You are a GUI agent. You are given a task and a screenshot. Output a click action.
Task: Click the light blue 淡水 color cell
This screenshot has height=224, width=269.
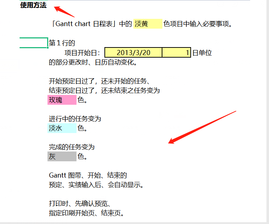(x=62, y=128)
